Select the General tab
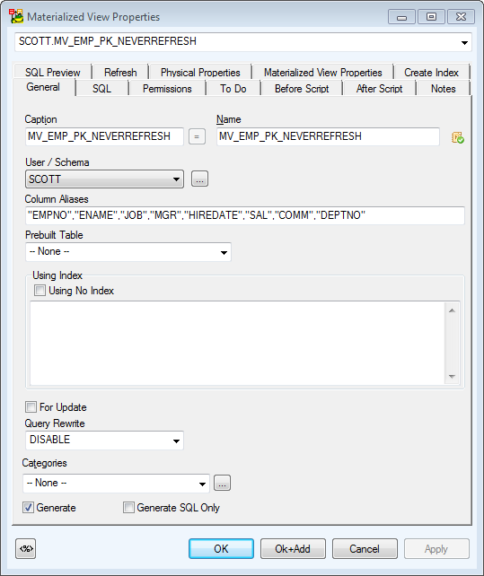 [x=43, y=87]
